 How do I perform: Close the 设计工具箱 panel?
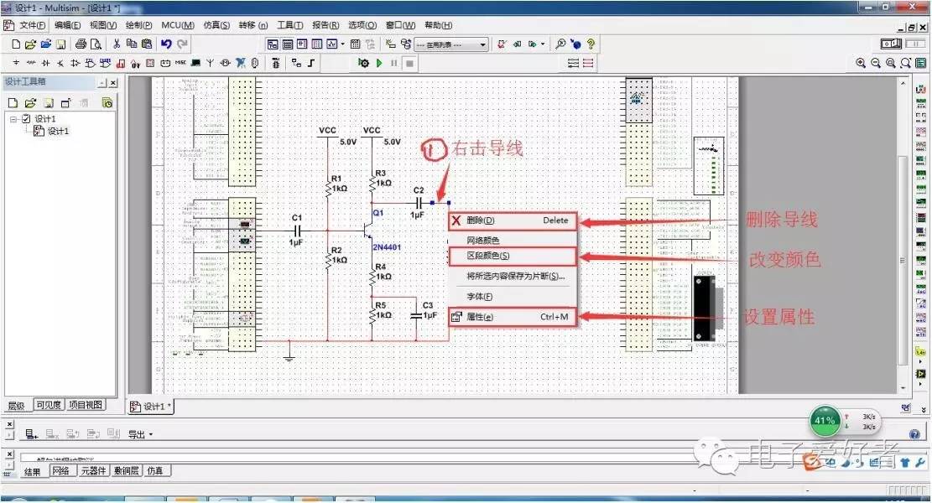[113, 83]
